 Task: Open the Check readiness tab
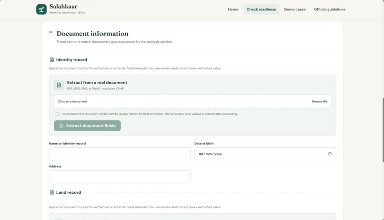click(x=261, y=10)
